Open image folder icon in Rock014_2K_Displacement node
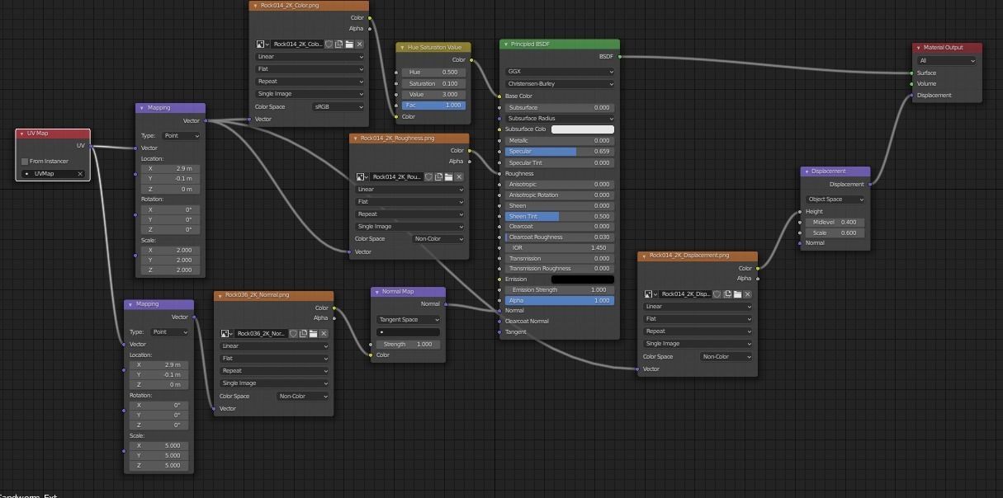The width and height of the screenshot is (1003, 498). click(737, 294)
